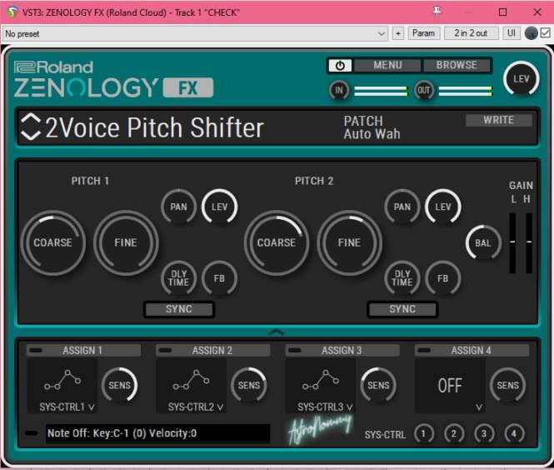
Task: Click the Pitch 2 PAN knob
Action: tap(402, 207)
